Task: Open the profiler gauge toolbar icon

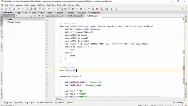Action: (89, 9)
